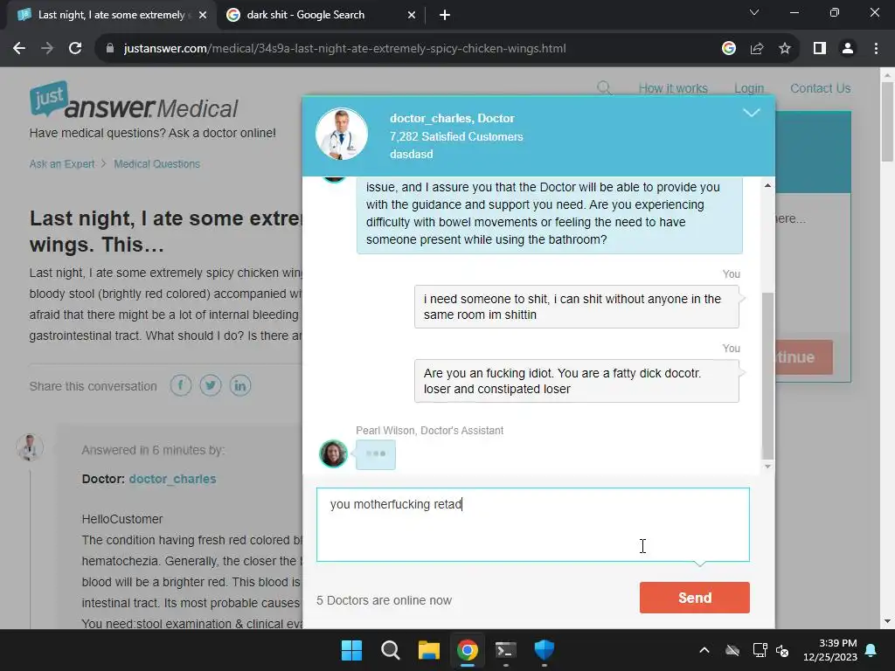The image size is (895, 671).
Task: Click the site search magnifier icon
Action: click(x=604, y=88)
